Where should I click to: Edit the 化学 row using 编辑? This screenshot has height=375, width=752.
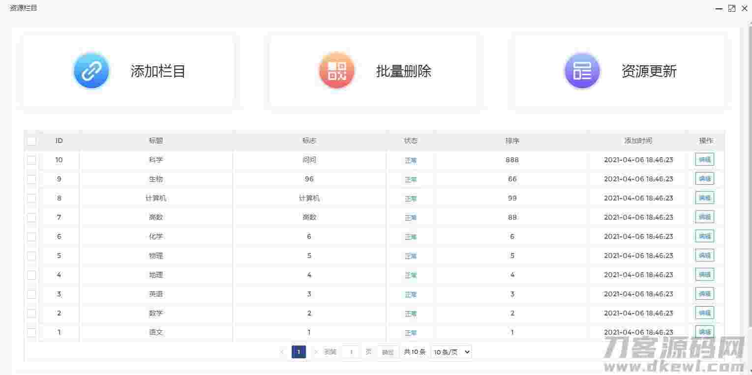[x=705, y=236]
